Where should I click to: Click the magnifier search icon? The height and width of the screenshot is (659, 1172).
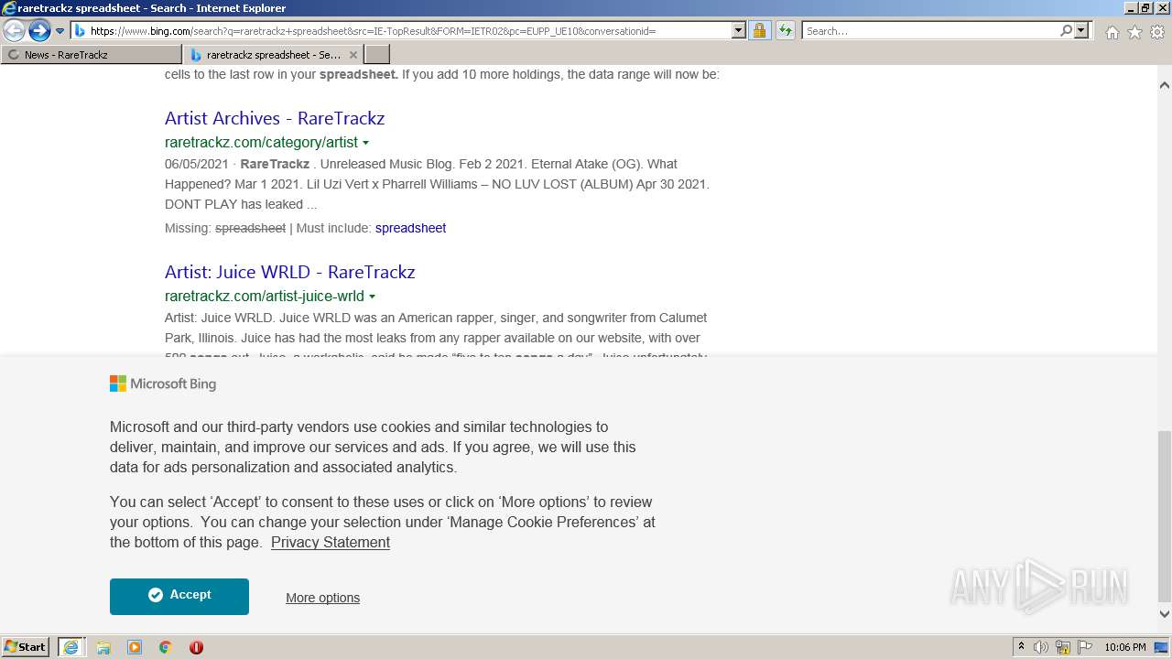click(x=1066, y=31)
